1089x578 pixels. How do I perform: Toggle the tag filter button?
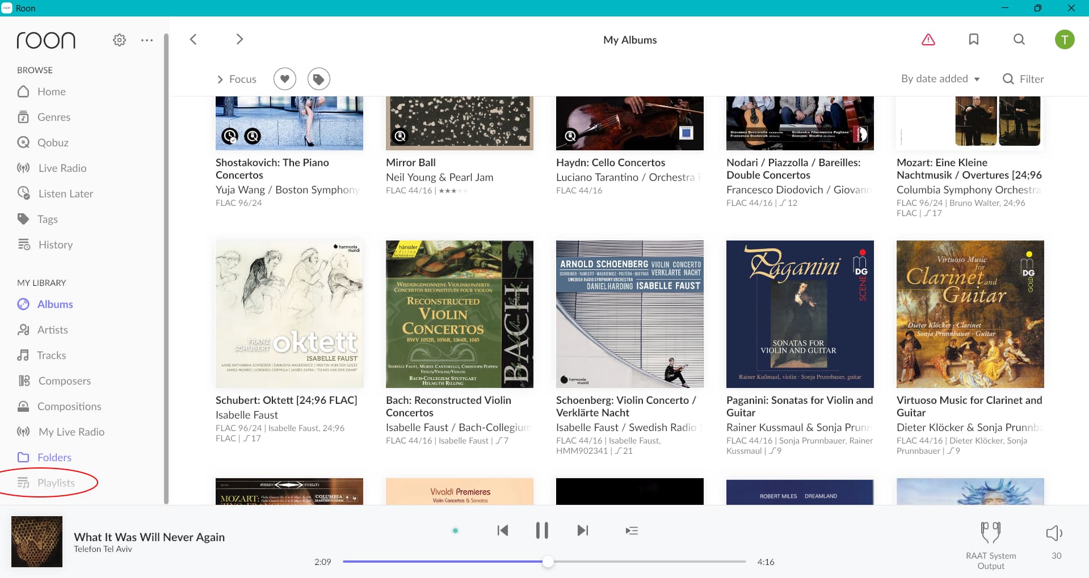319,79
